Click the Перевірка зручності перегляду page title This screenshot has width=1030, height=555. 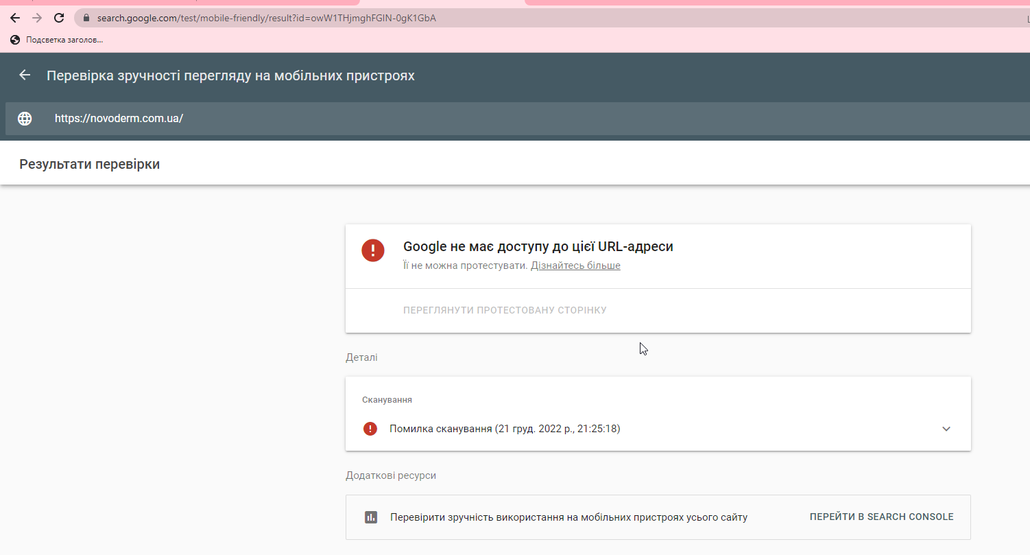tap(230, 75)
